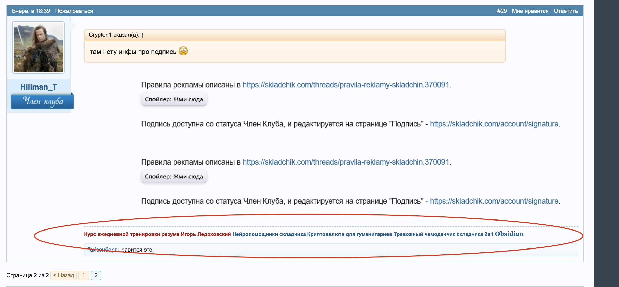Expand second 'Спойлер: Жми сюда' spoiler
Image resolution: width=619 pixels, height=287 pixels.
(174, 177)
